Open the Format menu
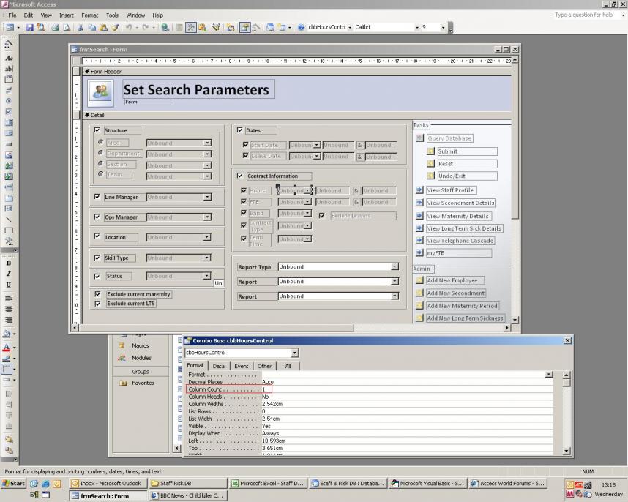This screenshot has height=502, width=628. click(x=89, y=15)
